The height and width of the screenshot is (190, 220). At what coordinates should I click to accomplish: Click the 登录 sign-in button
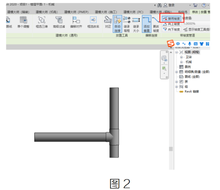(x=169, y=5)
